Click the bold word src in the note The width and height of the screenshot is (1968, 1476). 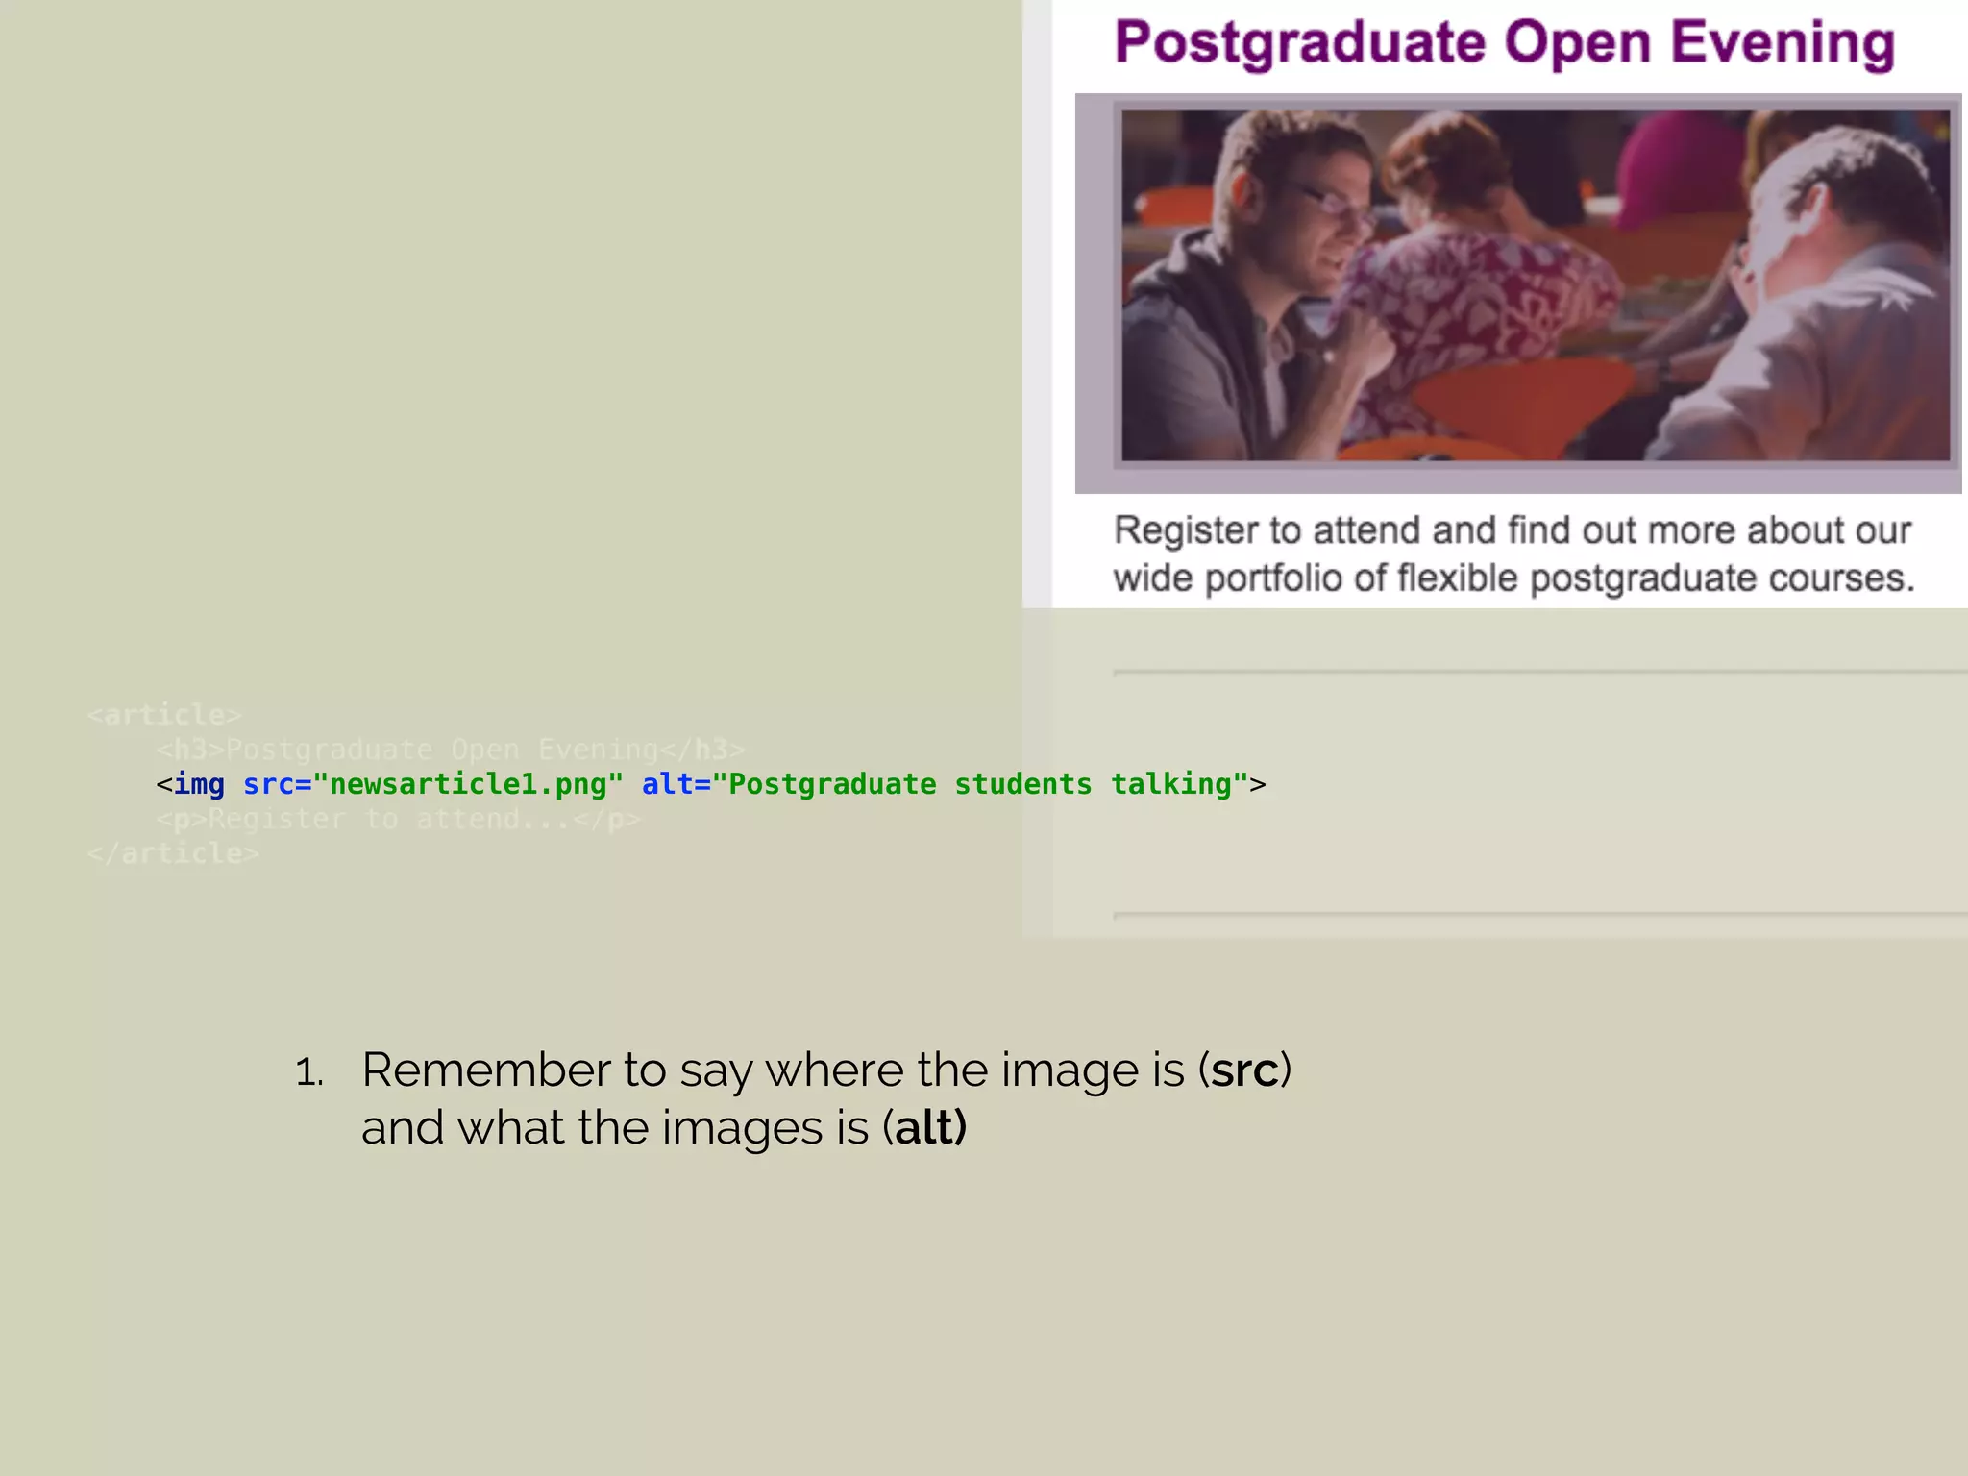[x=1244, y=1070]
